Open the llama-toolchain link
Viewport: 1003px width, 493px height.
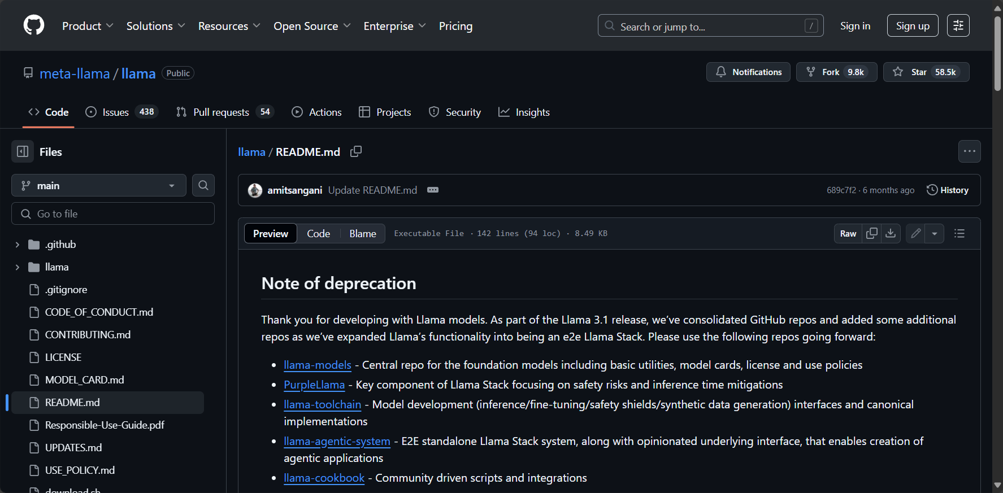[x=323, y=404]
